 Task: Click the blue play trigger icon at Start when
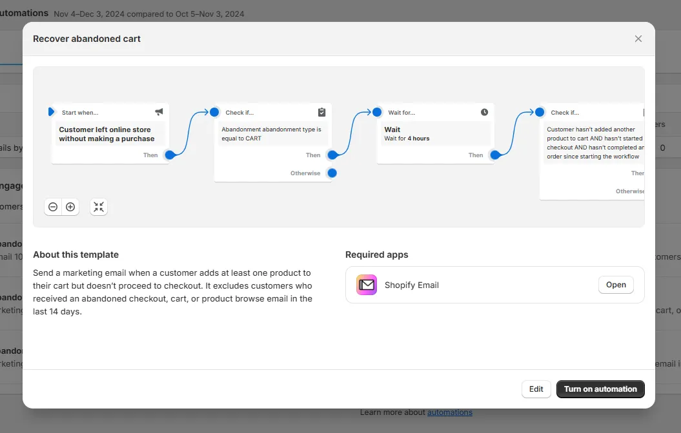pos(51,112)
